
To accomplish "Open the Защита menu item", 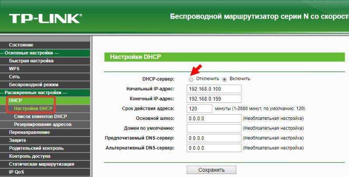I will click(45, 140).
